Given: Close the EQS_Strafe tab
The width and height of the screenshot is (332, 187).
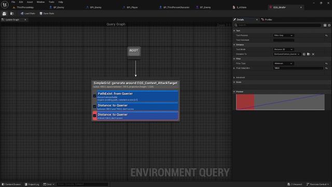Looking at the screenshot, I should 301,7.
